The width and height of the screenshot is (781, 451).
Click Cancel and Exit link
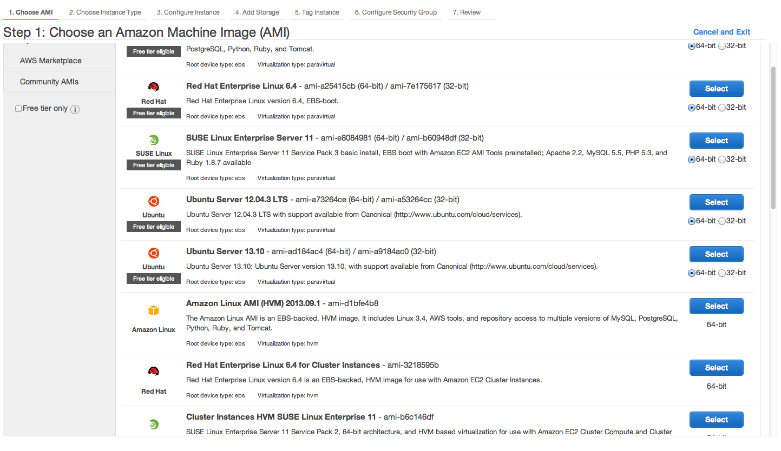[721, 32]
